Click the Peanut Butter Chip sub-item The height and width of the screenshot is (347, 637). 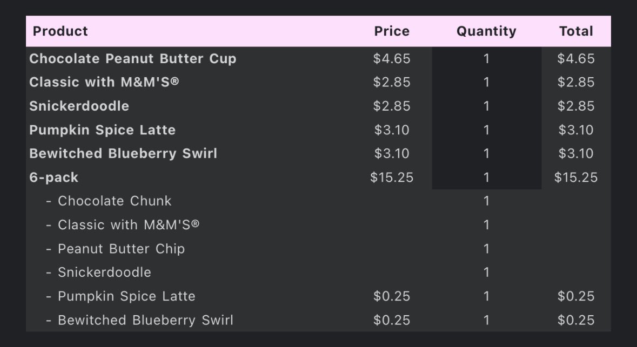[x=121, y=249]
